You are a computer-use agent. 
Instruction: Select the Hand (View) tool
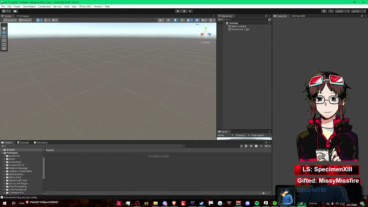click(4, 28)
